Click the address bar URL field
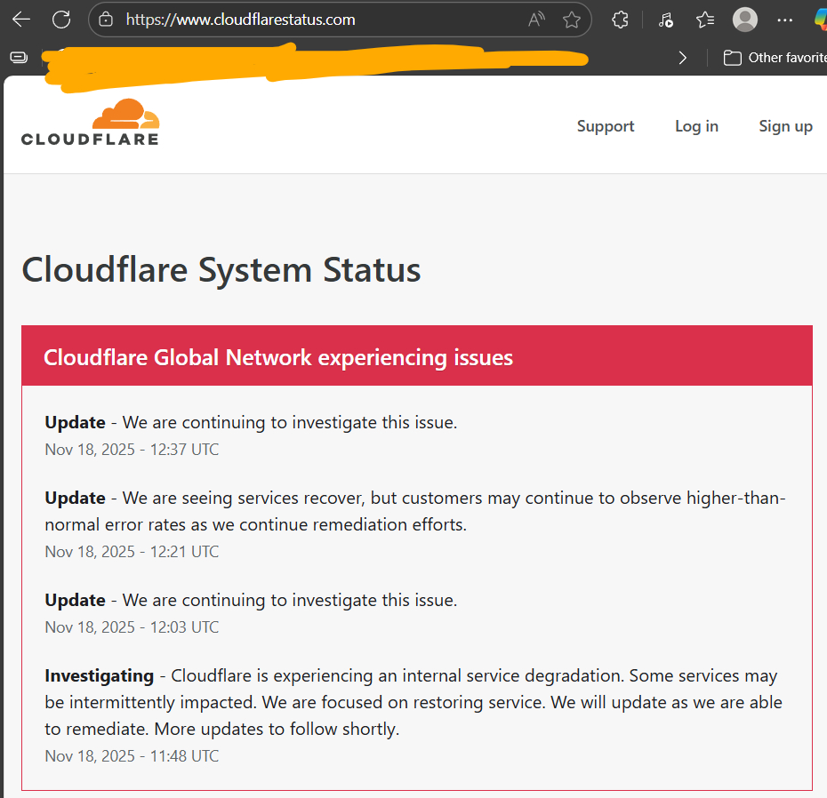Screen dimensions: 827x798 [x=311, y=20]
